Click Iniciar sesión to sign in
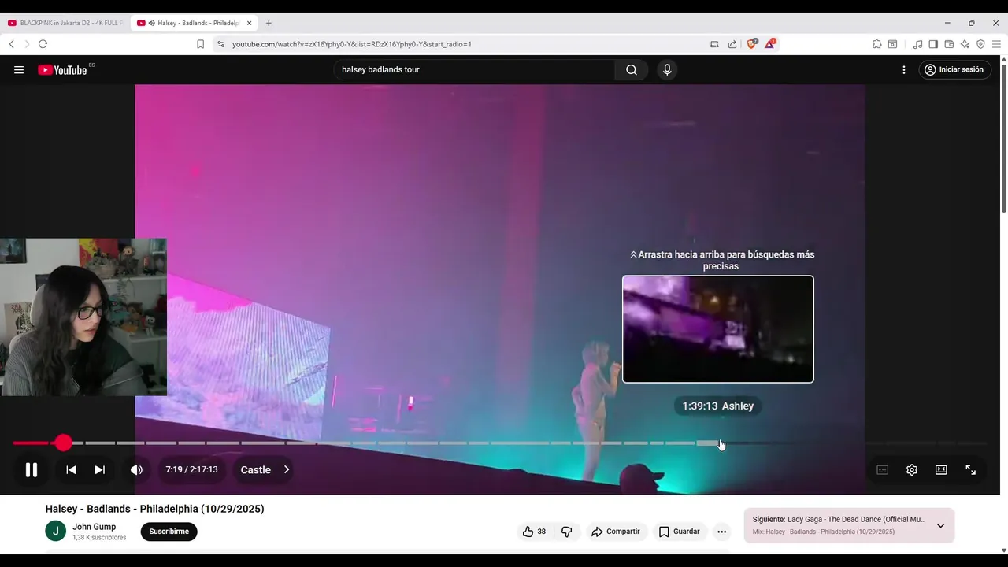This screenshot has width=1008, height=567. tap(954, 70)
